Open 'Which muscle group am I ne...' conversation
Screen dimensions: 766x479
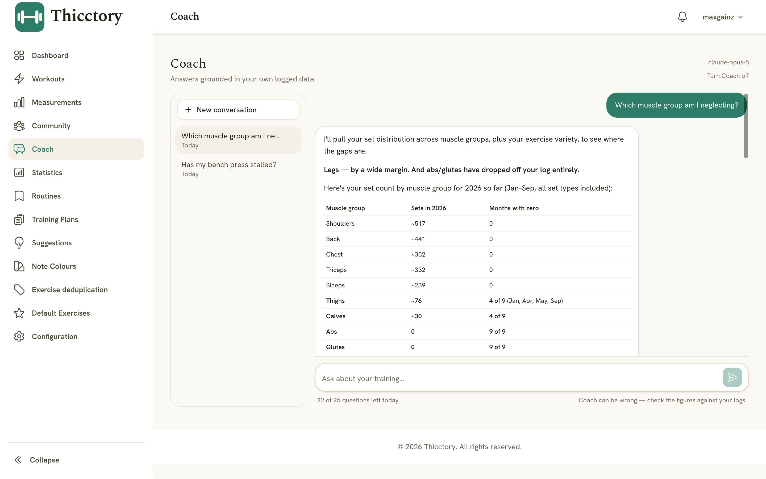coord(238,140)
